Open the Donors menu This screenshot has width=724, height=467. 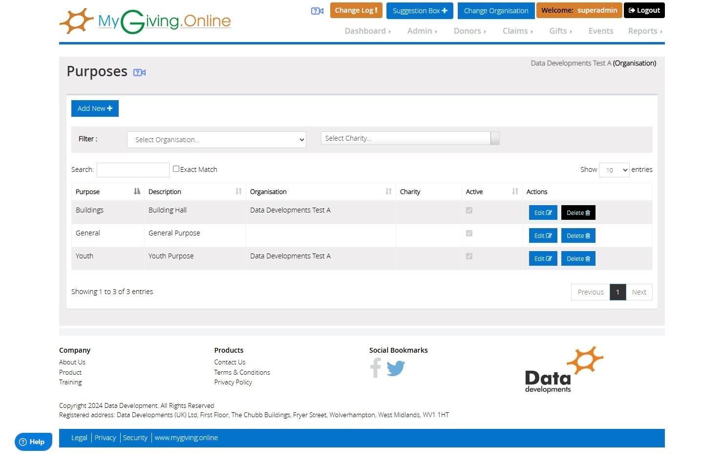tap(469, 31)
